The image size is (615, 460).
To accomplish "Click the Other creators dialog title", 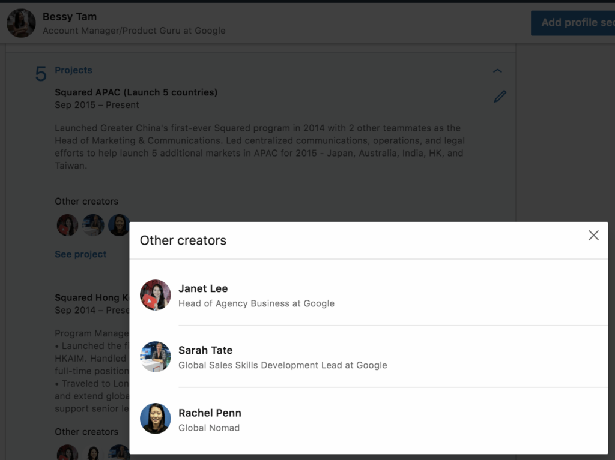I will (183, 240).
